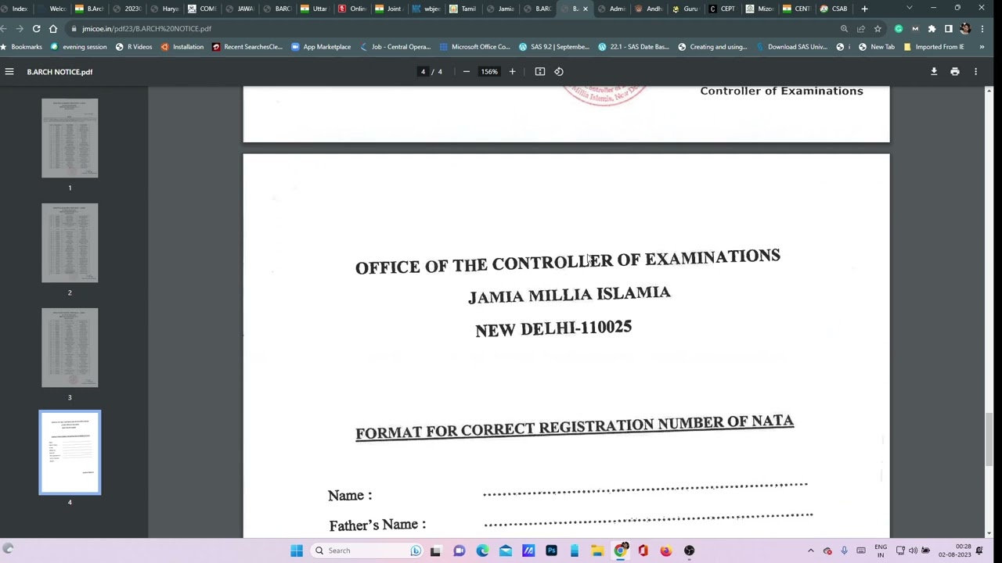This screenshot has height=563, width=1002.
Task: Select page 2 thumbnail
Action: point(70,242)
